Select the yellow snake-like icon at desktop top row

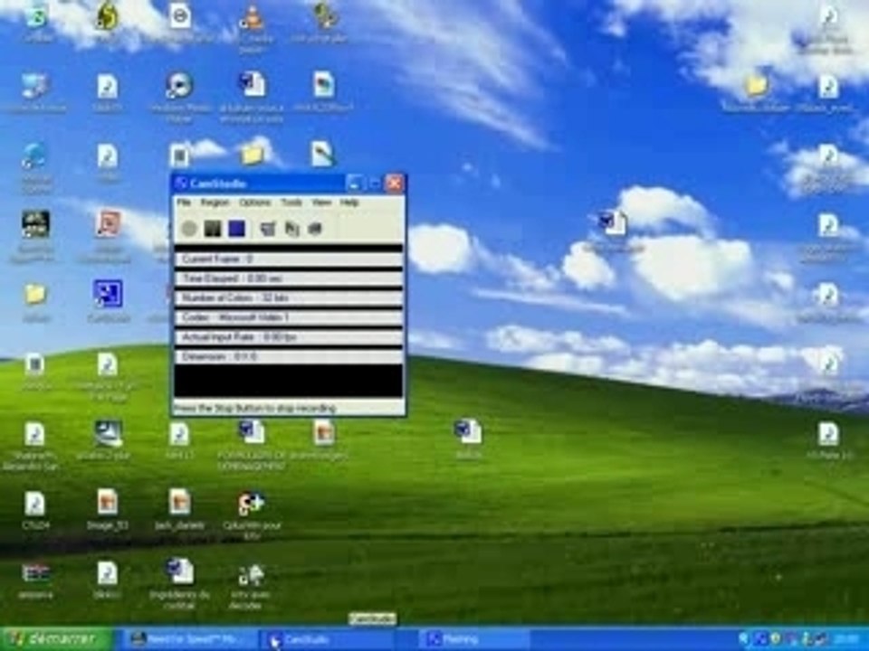point(107,15)
